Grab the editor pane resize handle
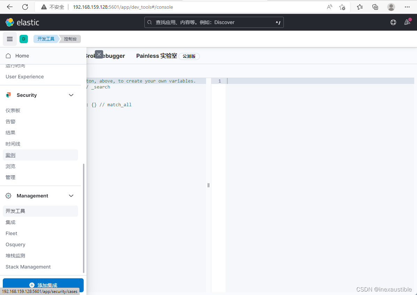 point(208,185)
